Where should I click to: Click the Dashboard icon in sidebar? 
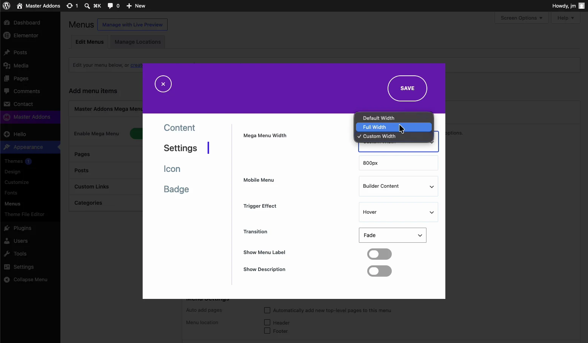(7, 23)
